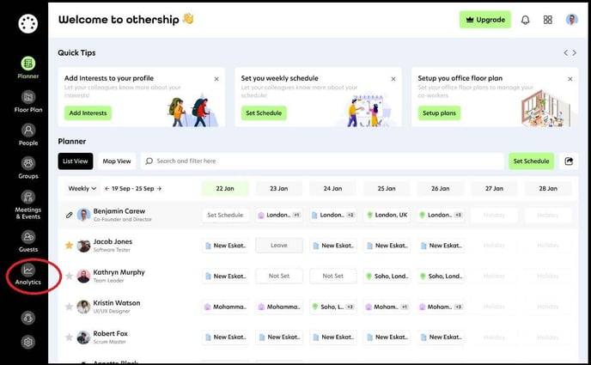Click Add Interests button
591x365 pixels.
(88, 113)
